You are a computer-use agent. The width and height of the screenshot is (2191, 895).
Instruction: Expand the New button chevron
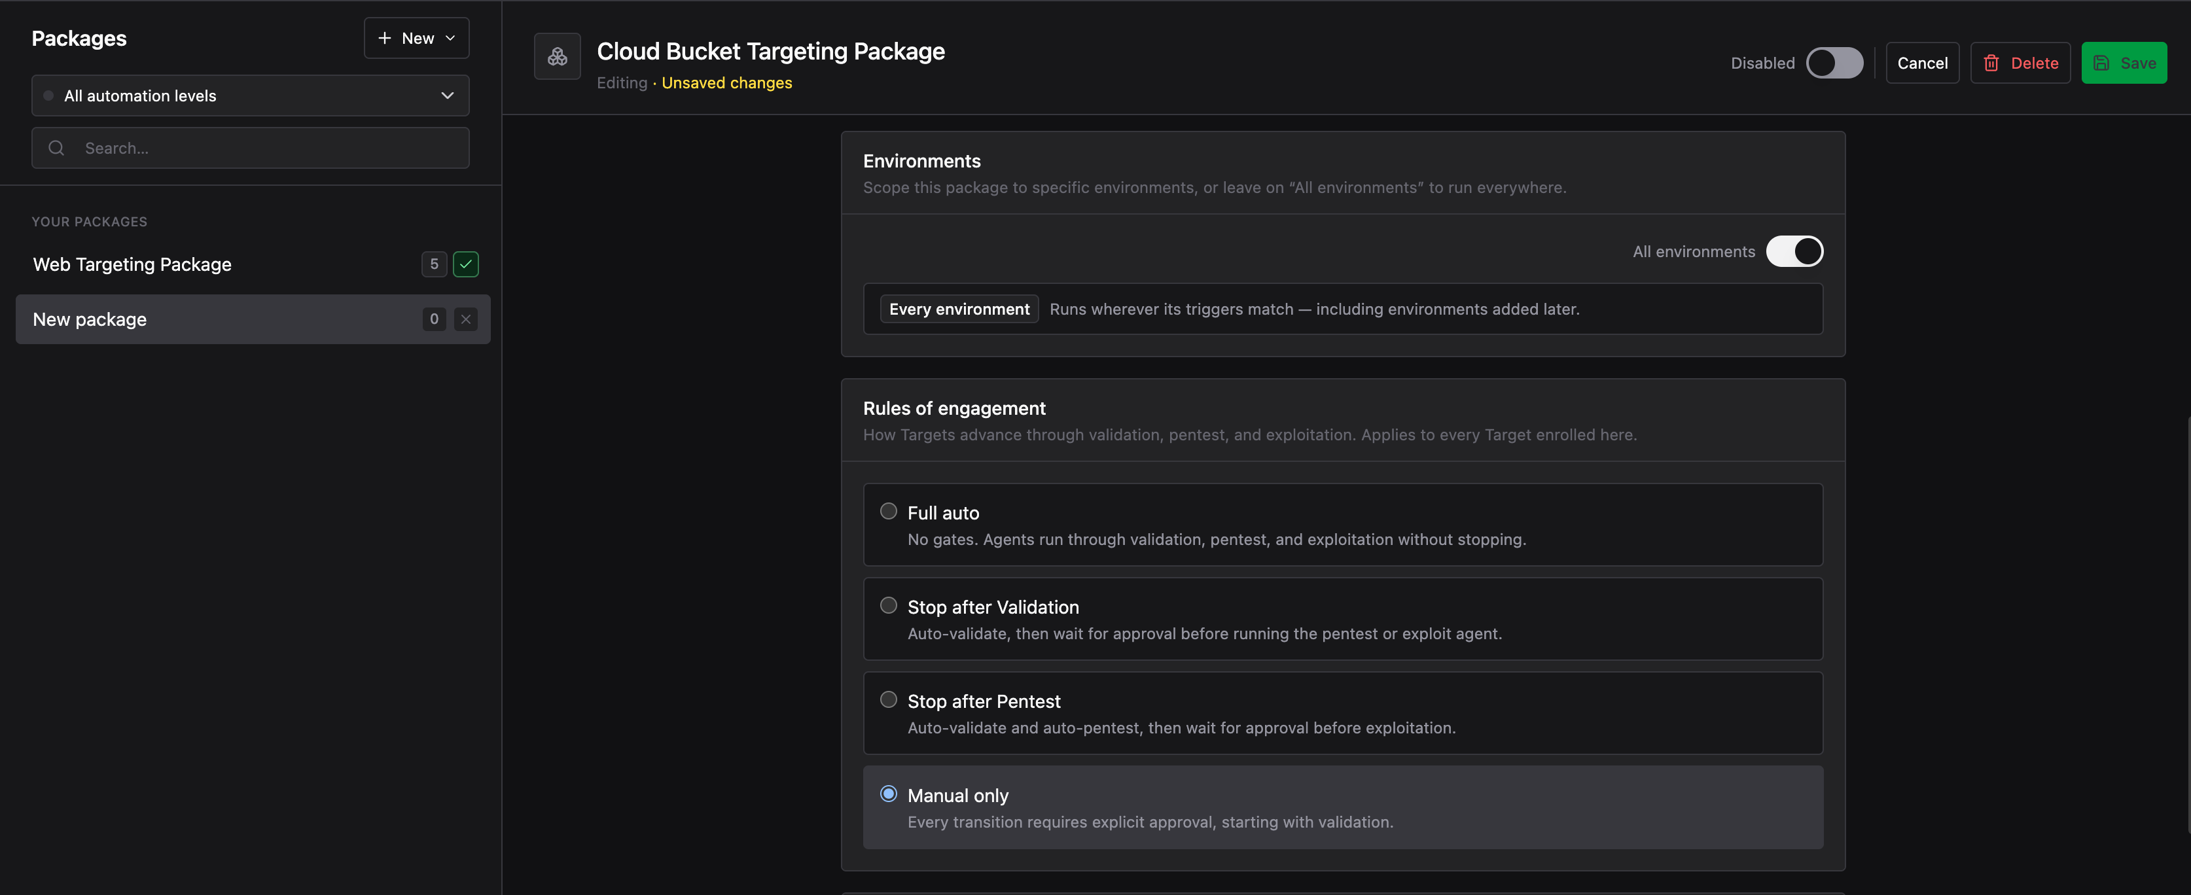coord(450,38)
